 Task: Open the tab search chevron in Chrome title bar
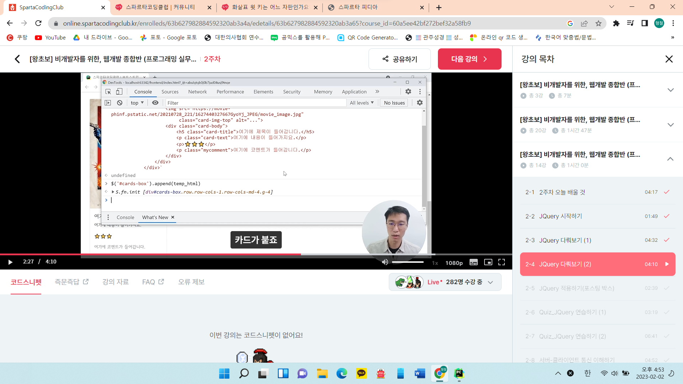(611, 7)
